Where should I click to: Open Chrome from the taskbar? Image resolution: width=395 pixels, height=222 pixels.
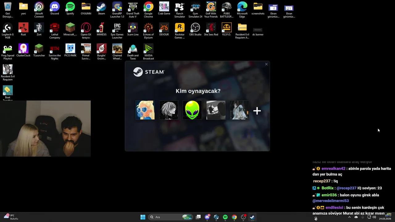pyautogui.click(x=234, y=217)
